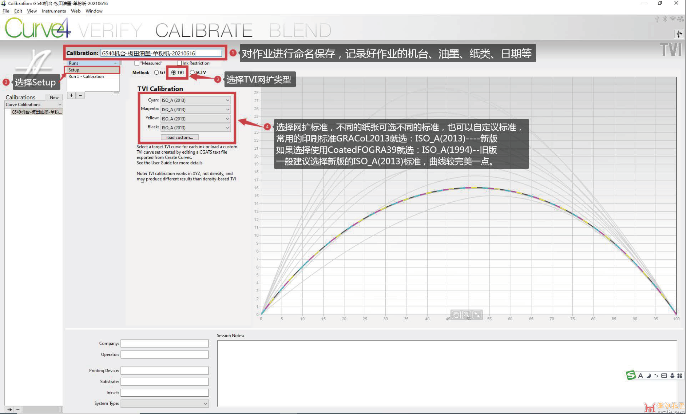Select Run 1 - Calibration in Runs list
Screen dimensions: 686x414
tap(93, 76)
